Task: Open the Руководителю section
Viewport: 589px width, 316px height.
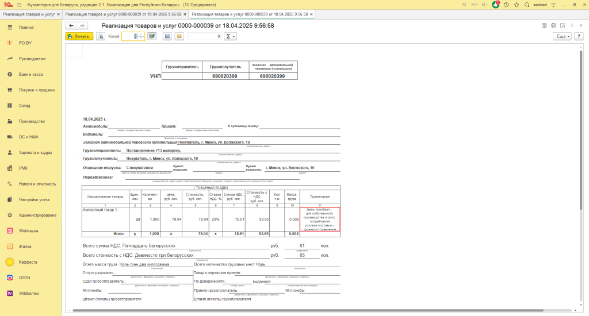Action: pos(31,59)
